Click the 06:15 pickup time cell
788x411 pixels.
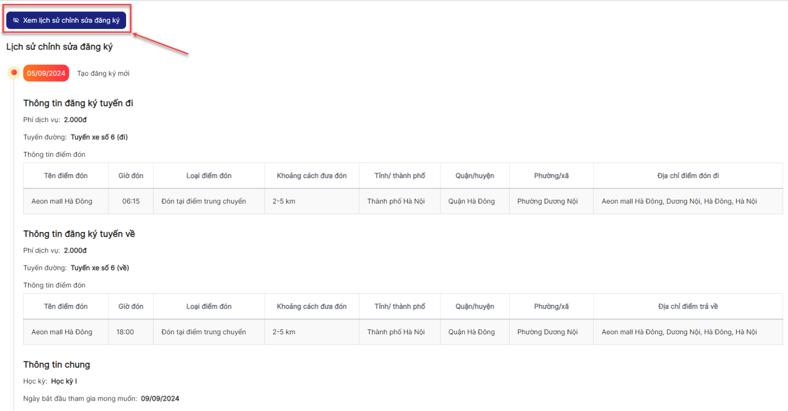[x=131, y=201]
